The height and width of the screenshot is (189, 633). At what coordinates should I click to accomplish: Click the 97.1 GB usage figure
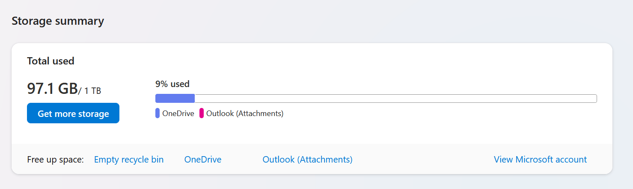click(x=52, y=88)
